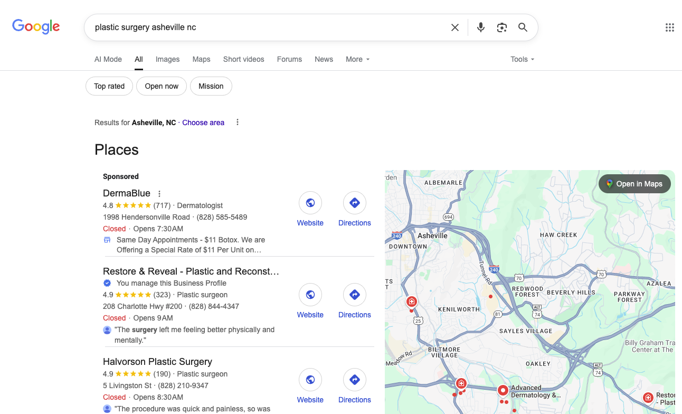Start voice search with microphone icon

pos(480,27)
